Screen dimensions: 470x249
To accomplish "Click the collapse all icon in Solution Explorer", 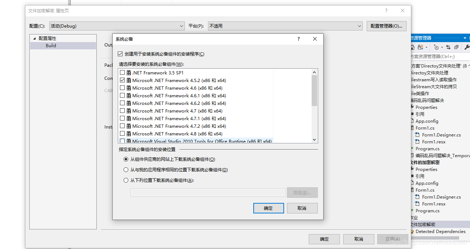I will 456,47.
